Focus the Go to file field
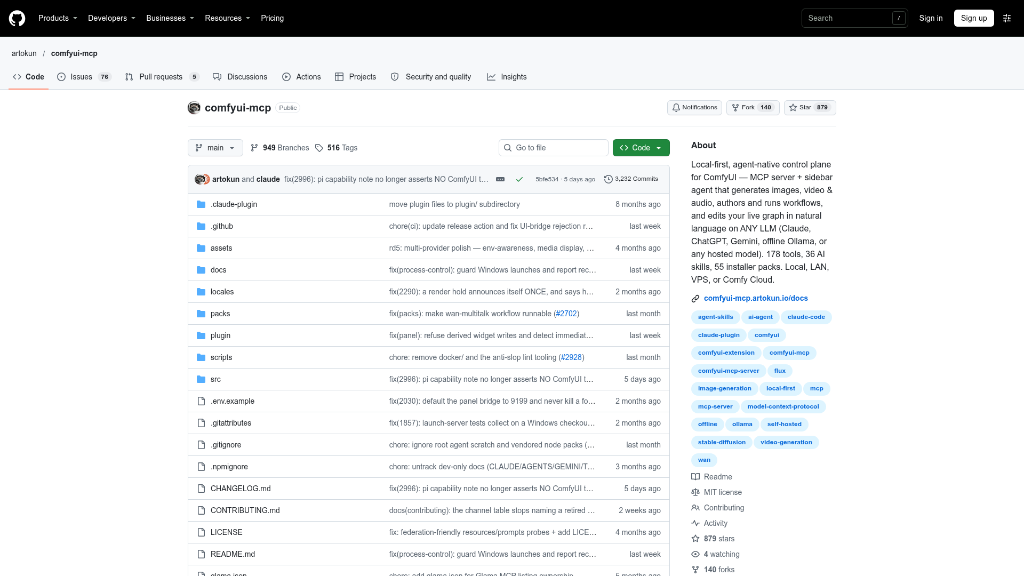Image resolution: width=1024 pixels, height=576 pixels. 554,148
